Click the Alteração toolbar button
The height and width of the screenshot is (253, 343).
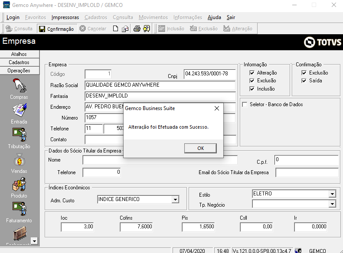click(x=238, y=29)
